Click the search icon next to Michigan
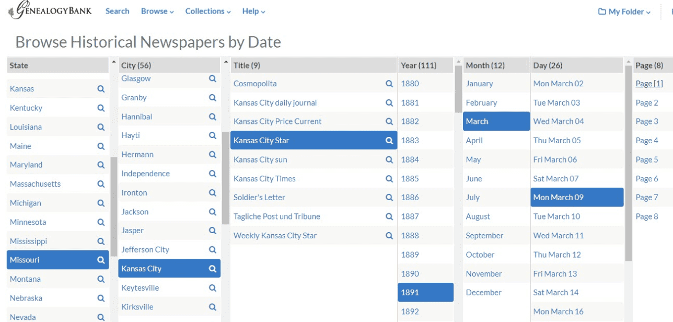673x322 pixels. click(101, 203)
